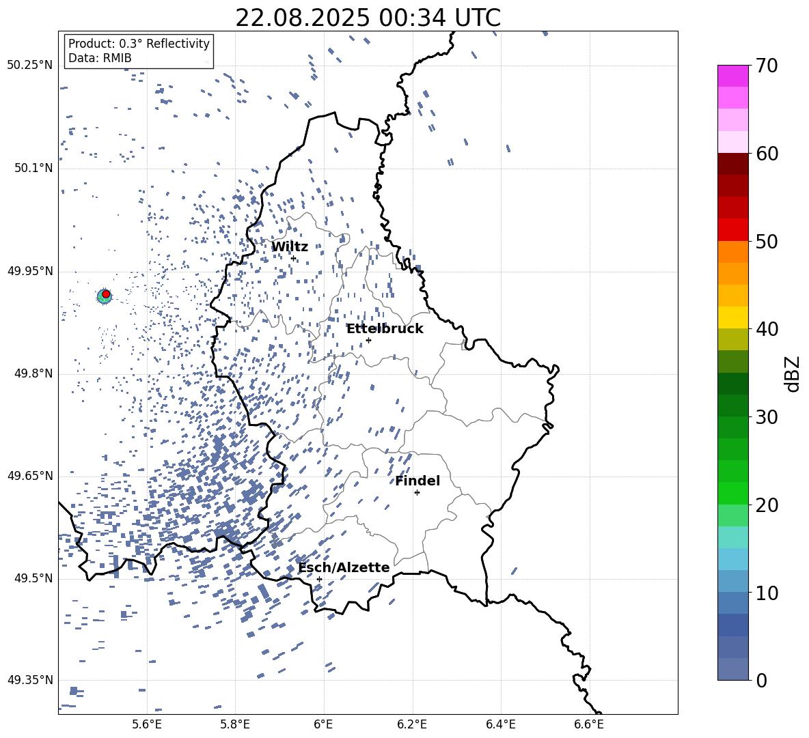Click the bright red 50 dBZ colorbar segment
809x738 pixels.
point(732,230)
